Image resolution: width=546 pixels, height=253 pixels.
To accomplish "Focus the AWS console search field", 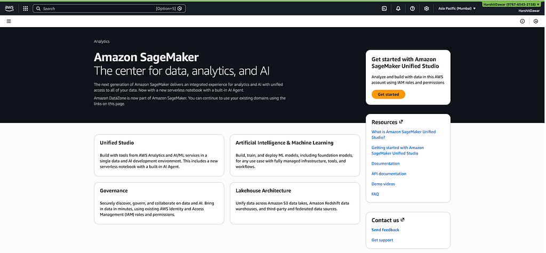I will [109, 9].
